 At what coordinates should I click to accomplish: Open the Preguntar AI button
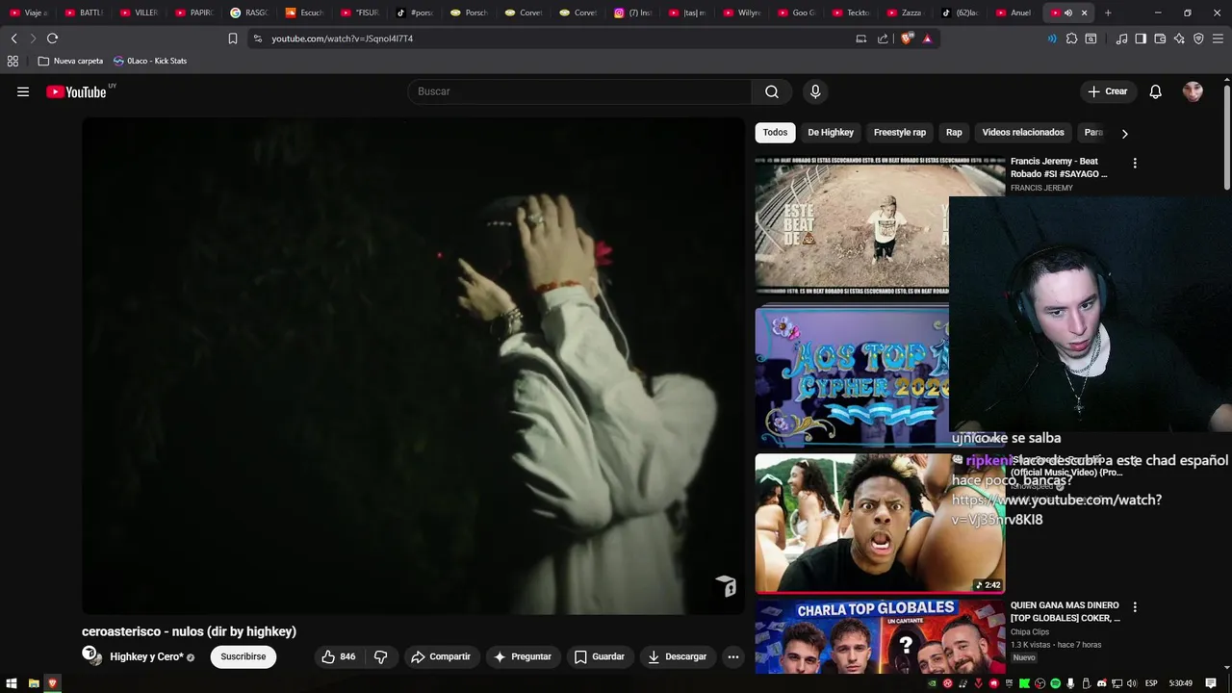point(523,656)
